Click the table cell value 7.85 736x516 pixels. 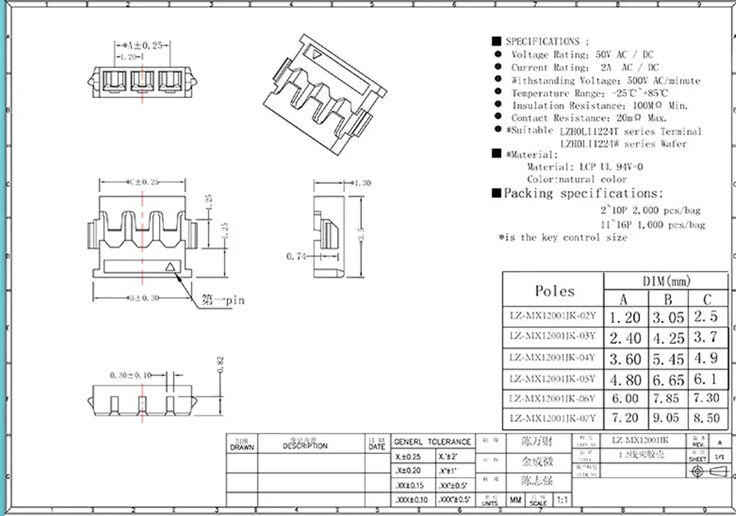click(666, 399)
